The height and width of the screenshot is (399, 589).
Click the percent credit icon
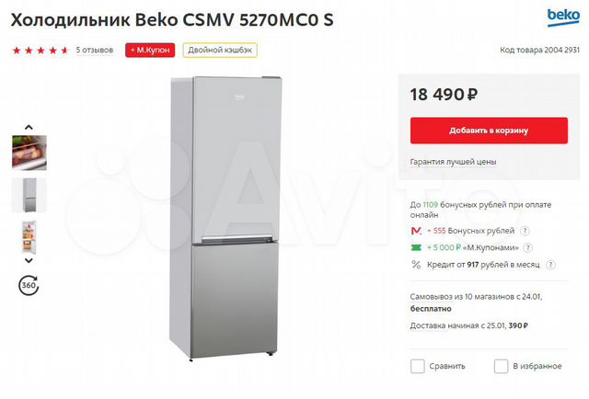click(x=417, y=266)
